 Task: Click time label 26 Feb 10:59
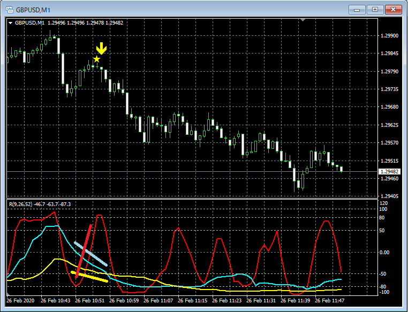[124, 301]
